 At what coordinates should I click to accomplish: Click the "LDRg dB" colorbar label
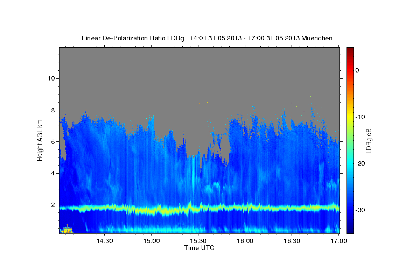[x=368, y=141]
